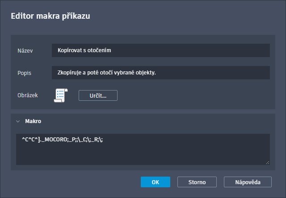Image resolution: width=286 pixels, height=198 pixels.
Task: Click the Název label
Action: (x=25, y=50)
